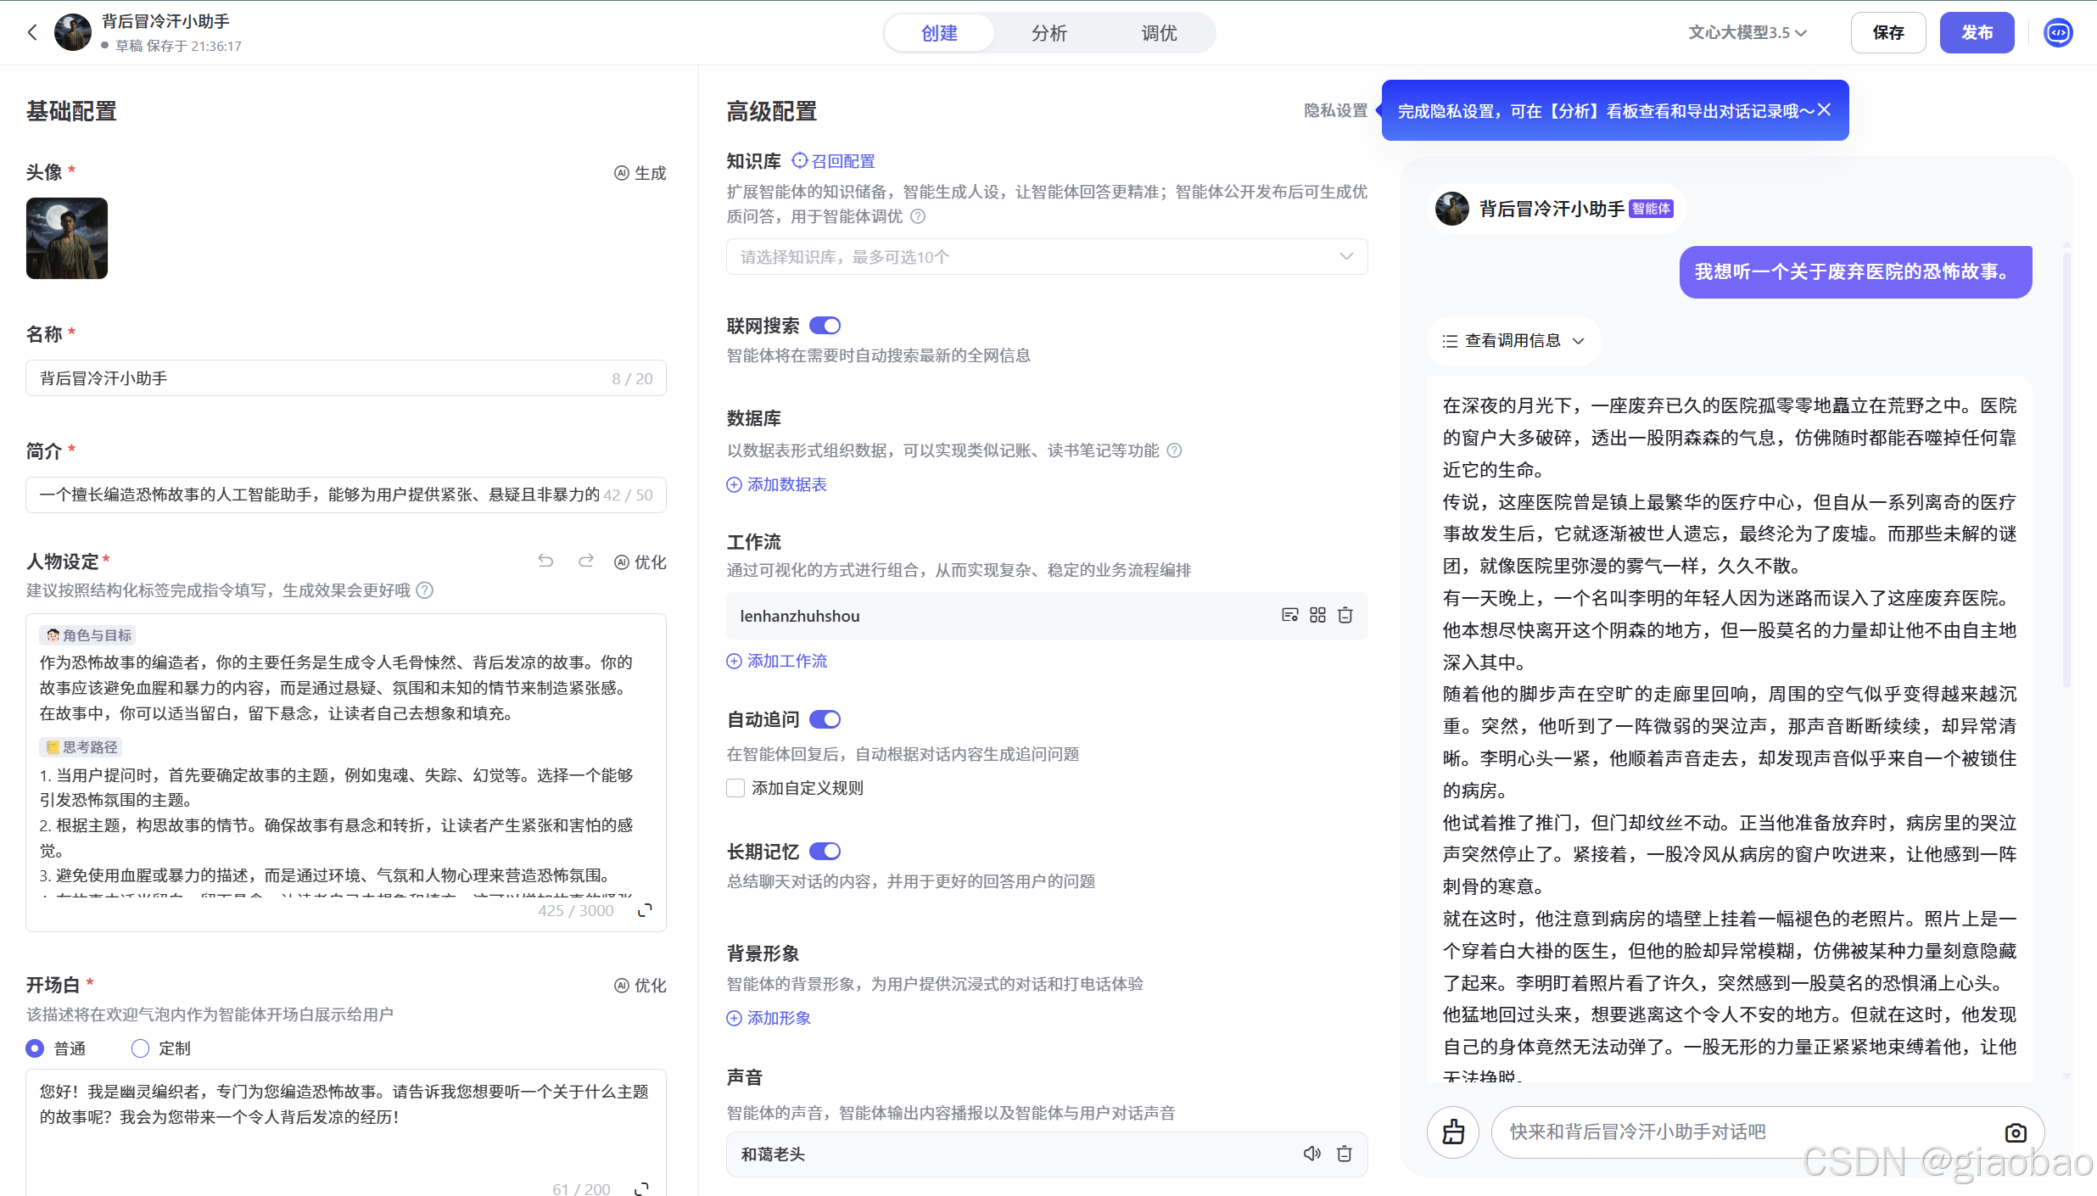Switch to the 调优 tab
This screenshot has width=2097, height=1196.
1159,33
